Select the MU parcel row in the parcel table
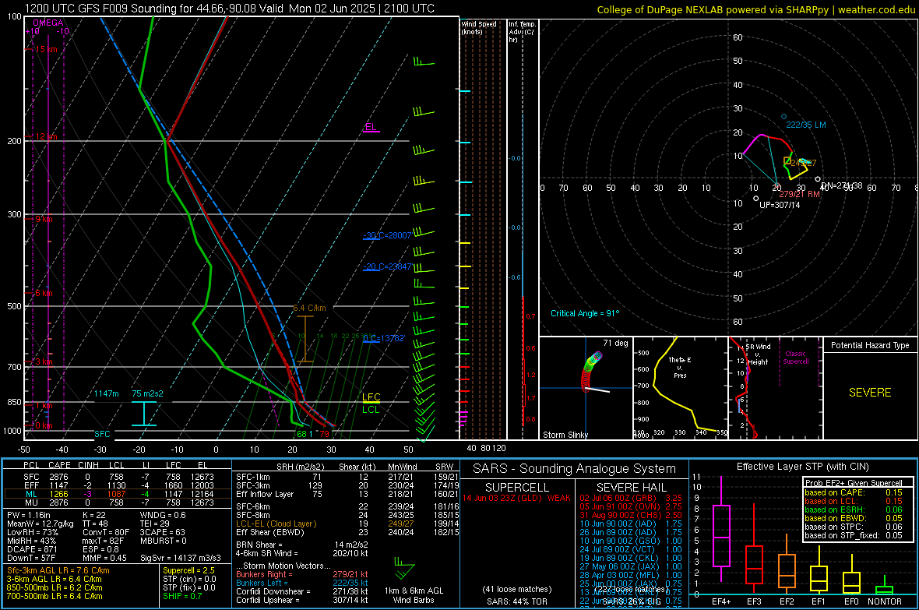 [x=118, y=502]
